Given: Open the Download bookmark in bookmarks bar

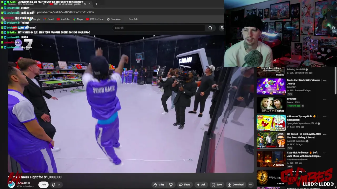Looking at the screenshot, I should click(114, 19).
